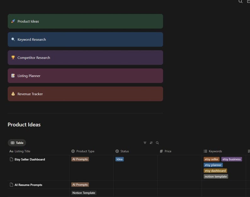
Task: Click the etsy business keyword tag
Action: pyautogui.click(x=232, y=159)
